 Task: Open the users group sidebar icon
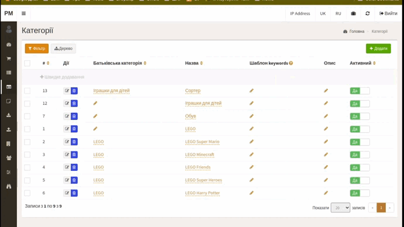coord(9,158)
